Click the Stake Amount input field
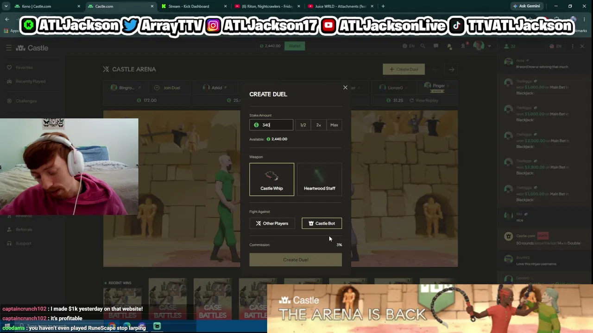 point(271,125)
